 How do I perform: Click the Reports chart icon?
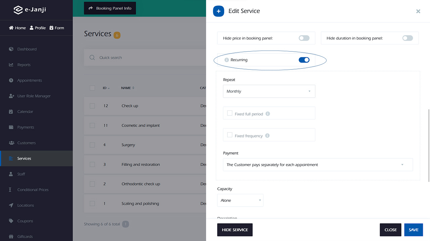pos(11,65)
